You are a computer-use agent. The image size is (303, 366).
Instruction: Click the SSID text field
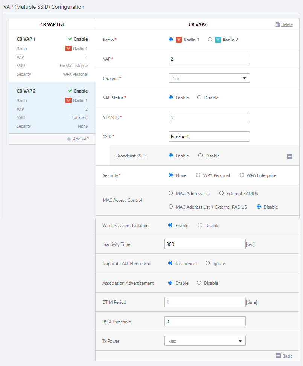209,136
